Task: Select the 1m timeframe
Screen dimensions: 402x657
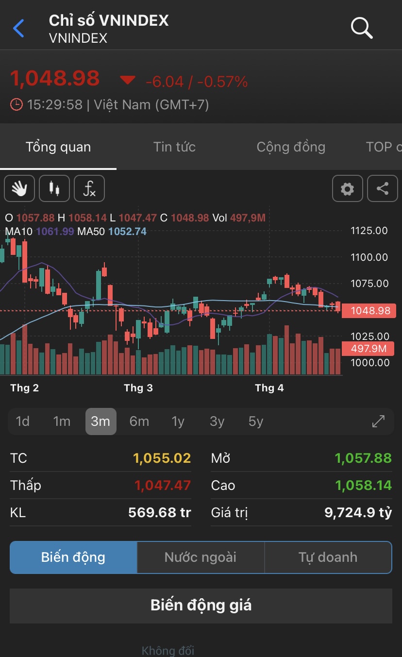Action: coord(62,421)
